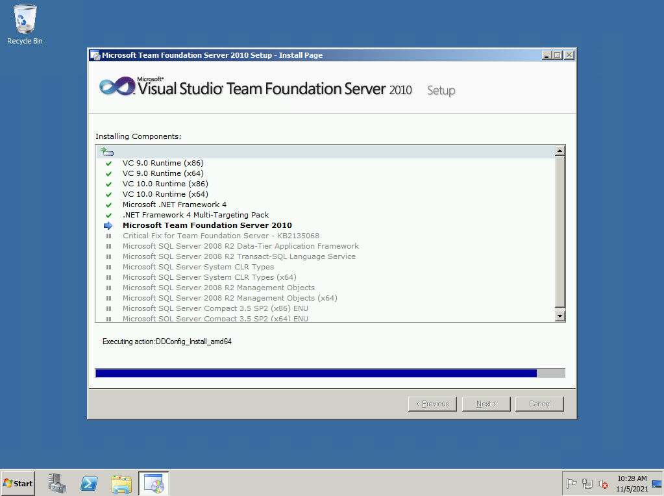Click the Action Center flag tray icon
Viewport: 664px width, 496px height.
tap(572, 484)
